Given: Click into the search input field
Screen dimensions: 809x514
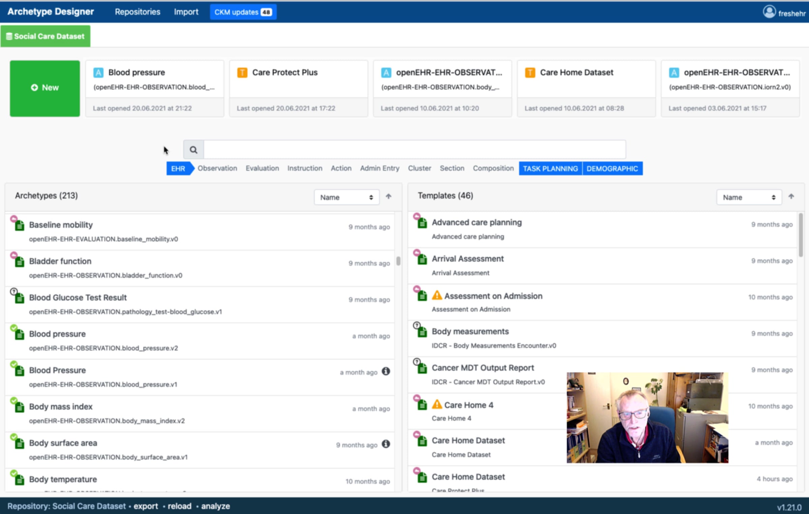Looking at the screenshot, I should coord(414,150).
